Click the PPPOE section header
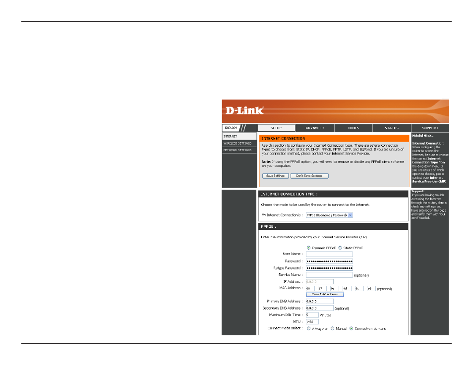The width and height of the screenshot is (473, 365). [x=268, y=227]
